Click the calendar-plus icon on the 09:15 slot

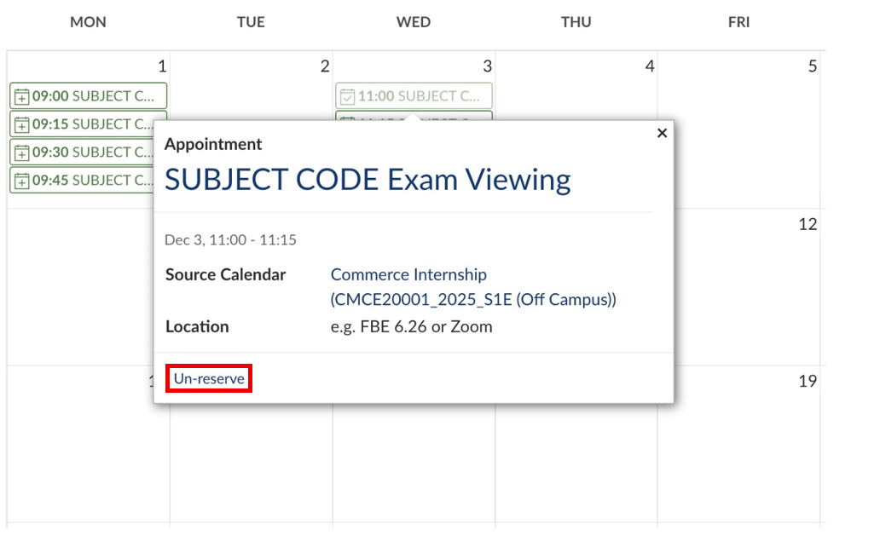(21, 124)
